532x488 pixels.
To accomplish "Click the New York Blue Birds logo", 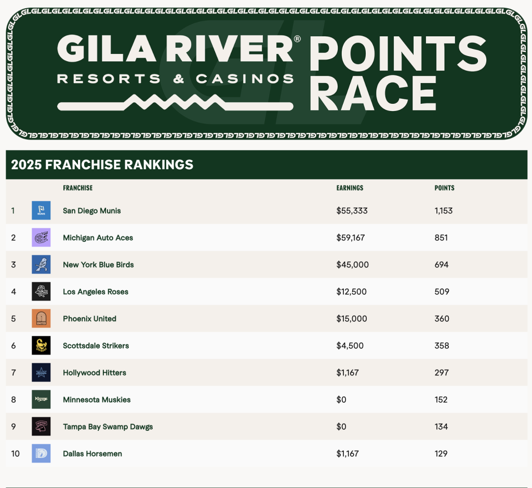I will (x=41, y=264).
